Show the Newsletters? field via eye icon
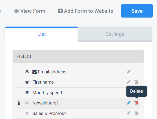The image size is (157, 119). click(x=27, y=103)
